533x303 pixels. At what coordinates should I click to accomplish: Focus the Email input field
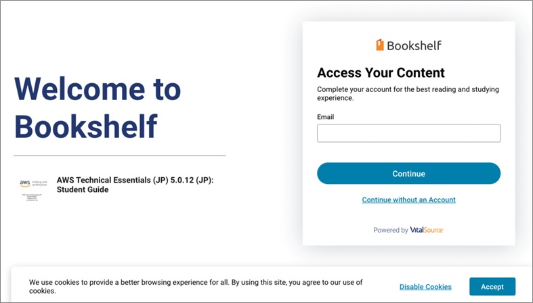pos(408,133)
